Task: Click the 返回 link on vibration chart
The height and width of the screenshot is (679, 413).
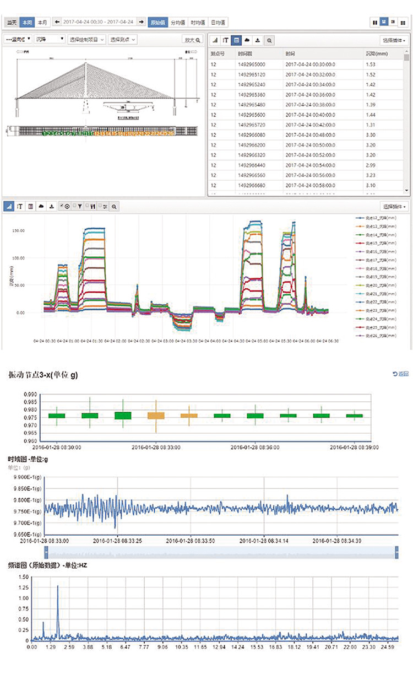Action: pos(400,374)
